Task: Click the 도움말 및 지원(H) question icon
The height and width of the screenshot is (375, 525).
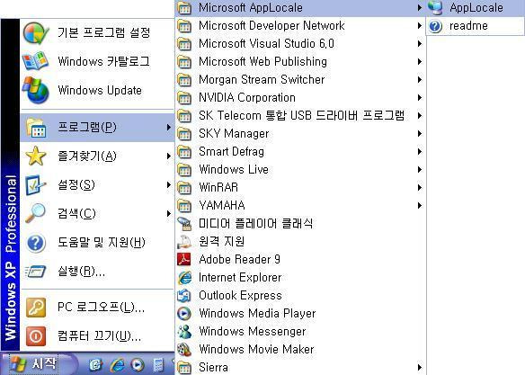Action: (35, 243)
